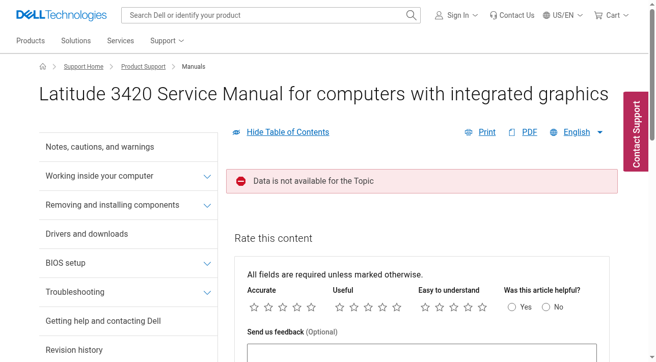Viewport: 656px width, 362px height.
Task: Select No for article helpful
Action: pos(546,307)
